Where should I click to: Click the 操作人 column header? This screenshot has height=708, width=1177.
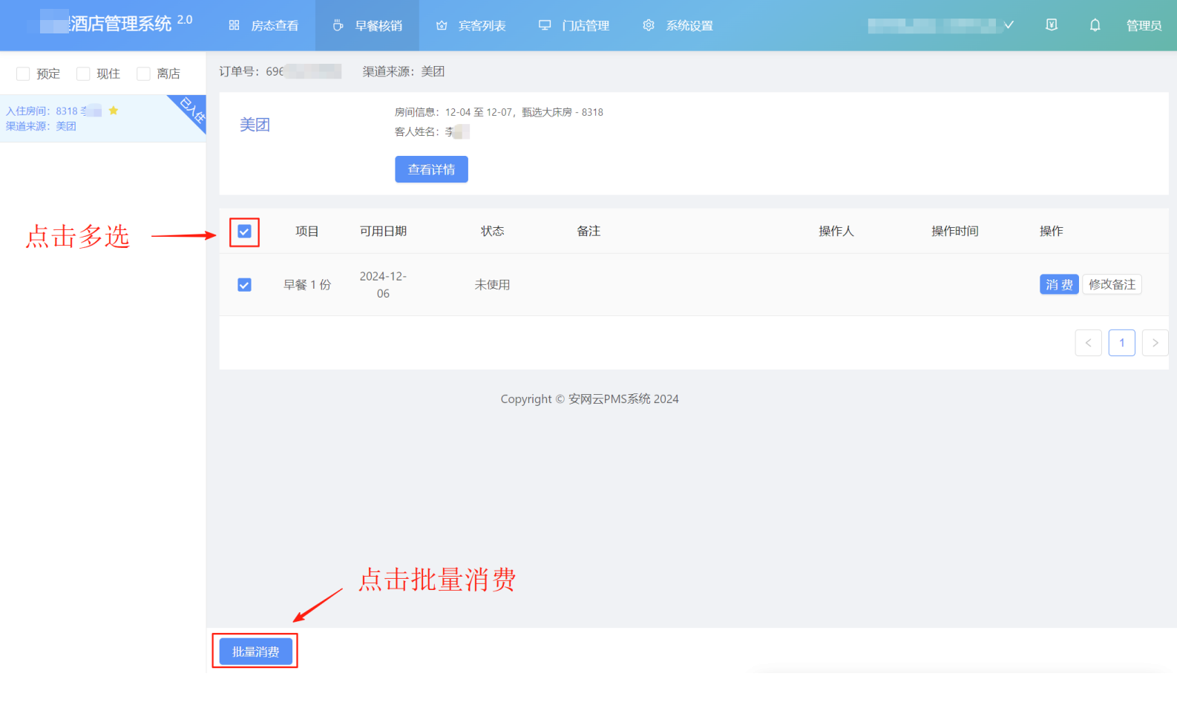[836, 231]
